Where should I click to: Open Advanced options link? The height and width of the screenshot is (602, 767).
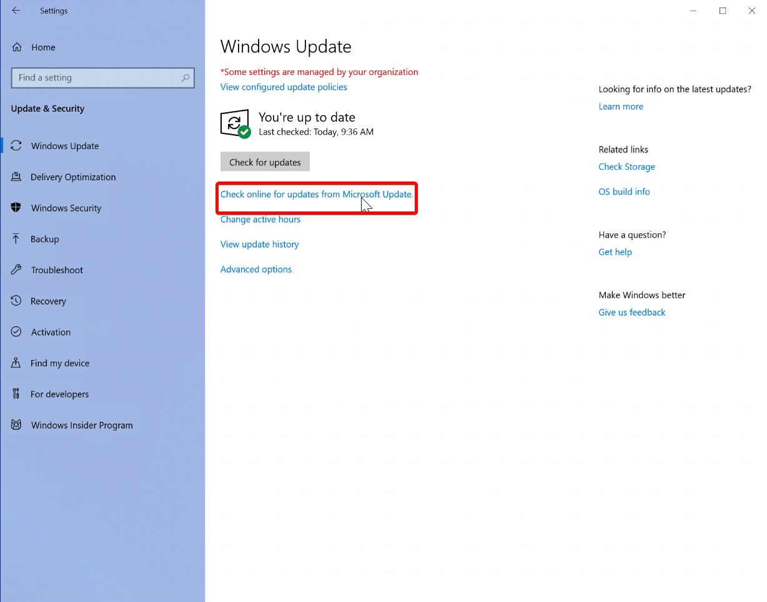click(x=256, y=269)
